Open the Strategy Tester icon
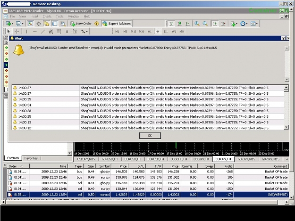Image resolution: width=295 pixels, height=221 pixels. (x=63, y=24)
